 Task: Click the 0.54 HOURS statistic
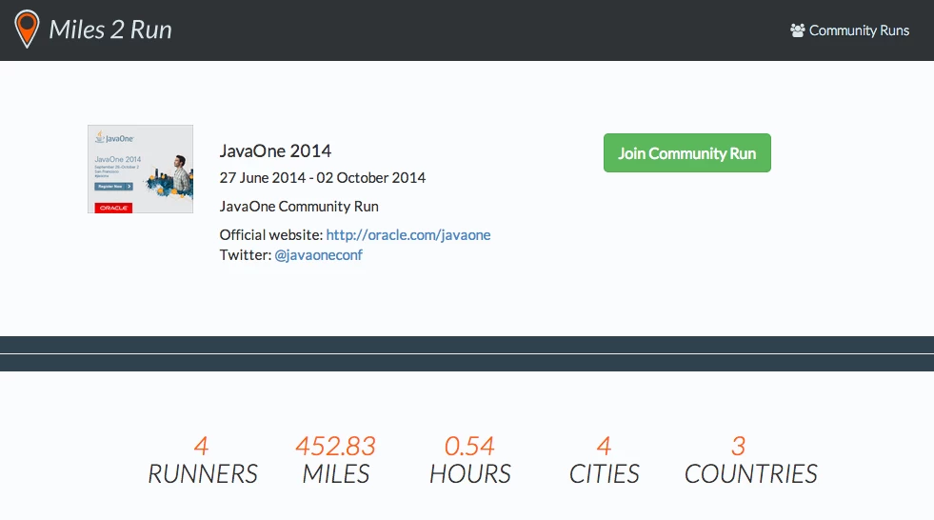[470, 460]
